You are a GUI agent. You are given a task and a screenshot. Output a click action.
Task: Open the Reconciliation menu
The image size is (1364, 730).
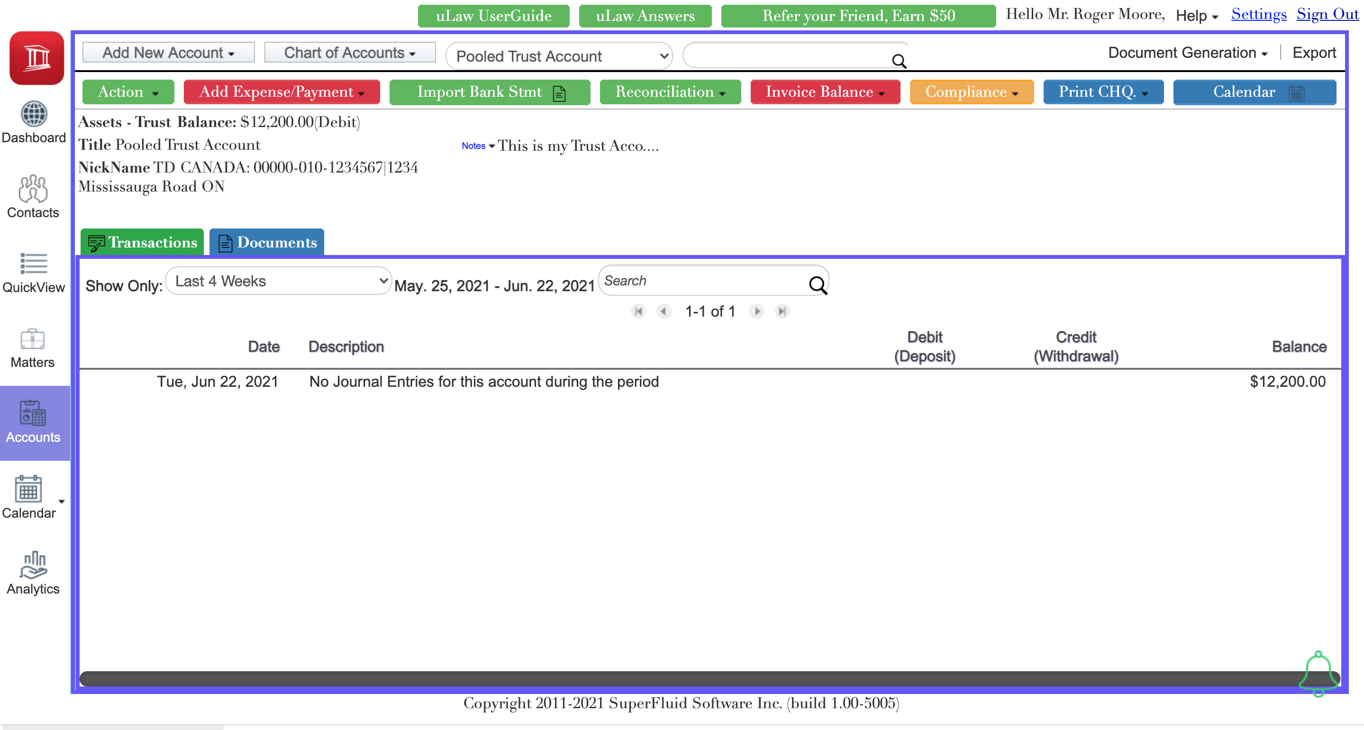[670, 91]
